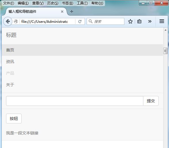Open the 书签(B) menu
The image size is (169, 148).
point(67,3)
